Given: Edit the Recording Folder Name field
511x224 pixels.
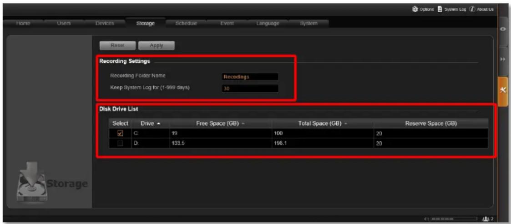Looking at the screenshot, I should [250, 77].
